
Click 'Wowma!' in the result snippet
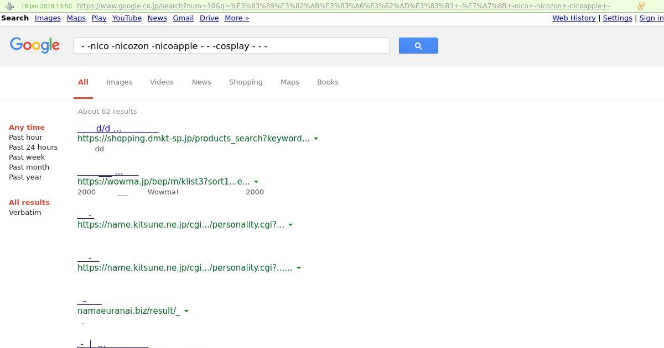tap(163, 192)
